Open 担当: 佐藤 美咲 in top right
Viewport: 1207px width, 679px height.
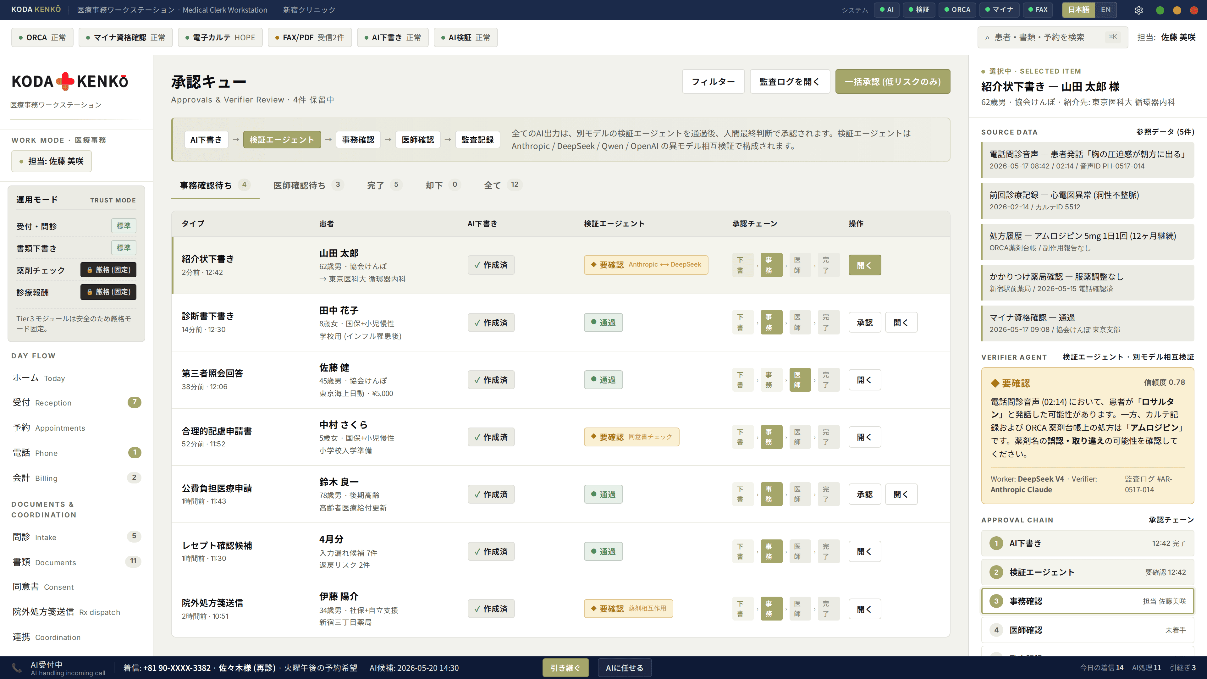(x=1166, y=37)
